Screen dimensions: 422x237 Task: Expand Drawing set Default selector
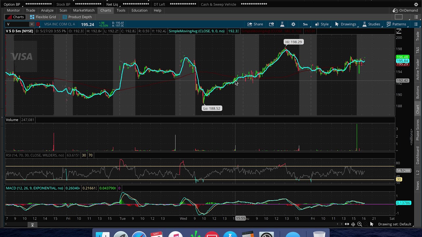395,224
